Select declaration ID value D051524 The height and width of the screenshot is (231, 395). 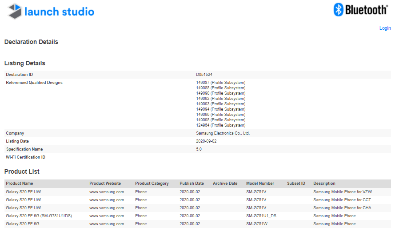204,75
